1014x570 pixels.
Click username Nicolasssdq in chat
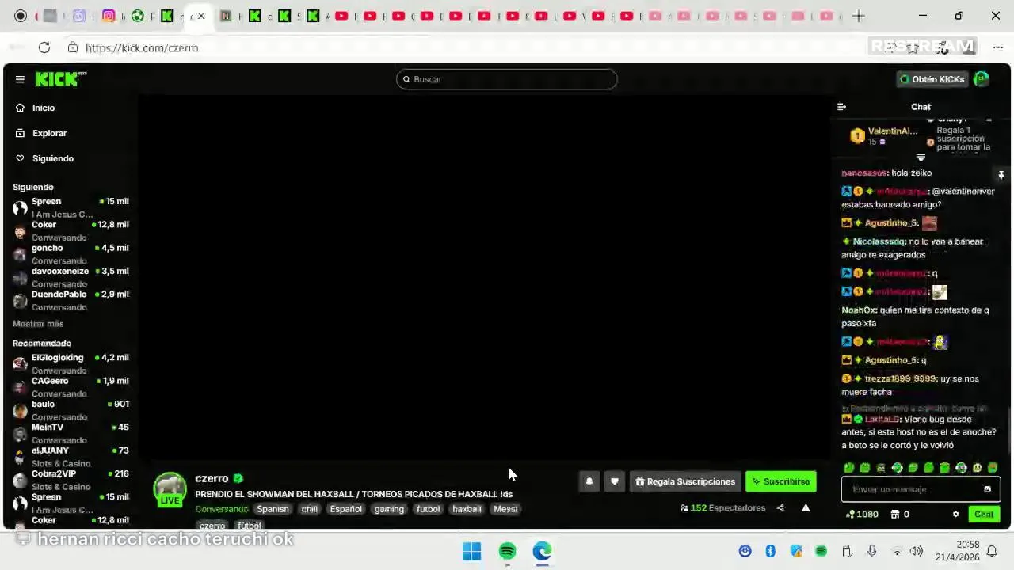click(x=879, y=241)
